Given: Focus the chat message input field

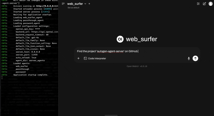Looking at the screenshot, I should point(137,51).
